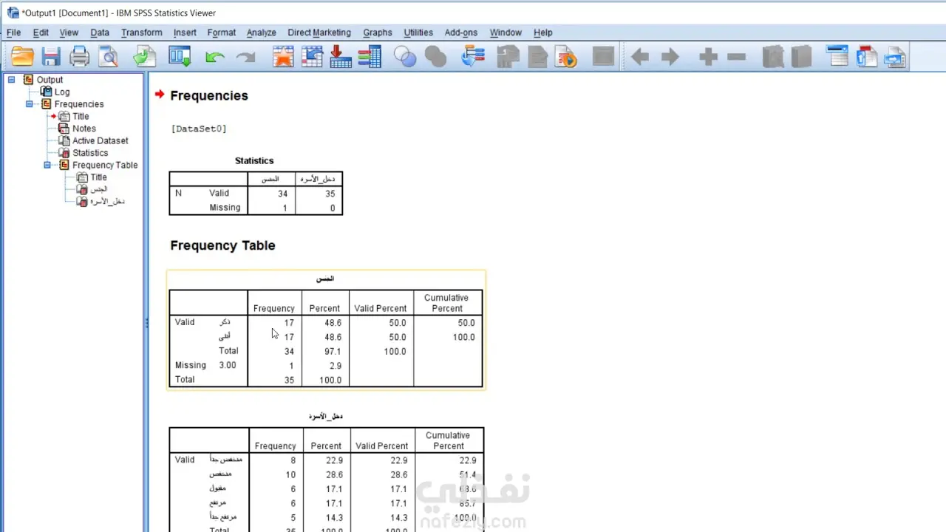Open Print Preview from the toolbar
The height and width of the screenshot is (532, 946).
[109, 57]
